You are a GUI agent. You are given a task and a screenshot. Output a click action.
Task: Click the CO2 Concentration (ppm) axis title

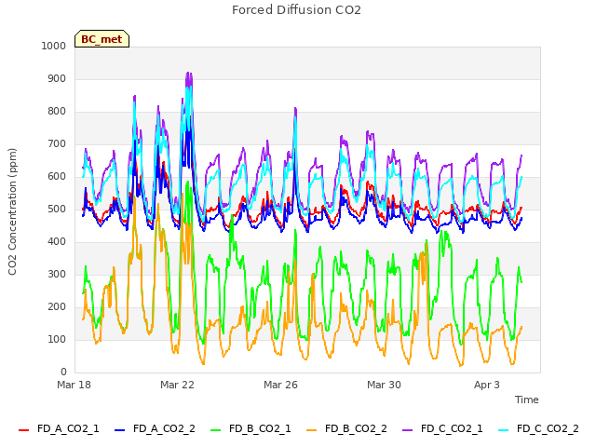[x=12, y=211]
